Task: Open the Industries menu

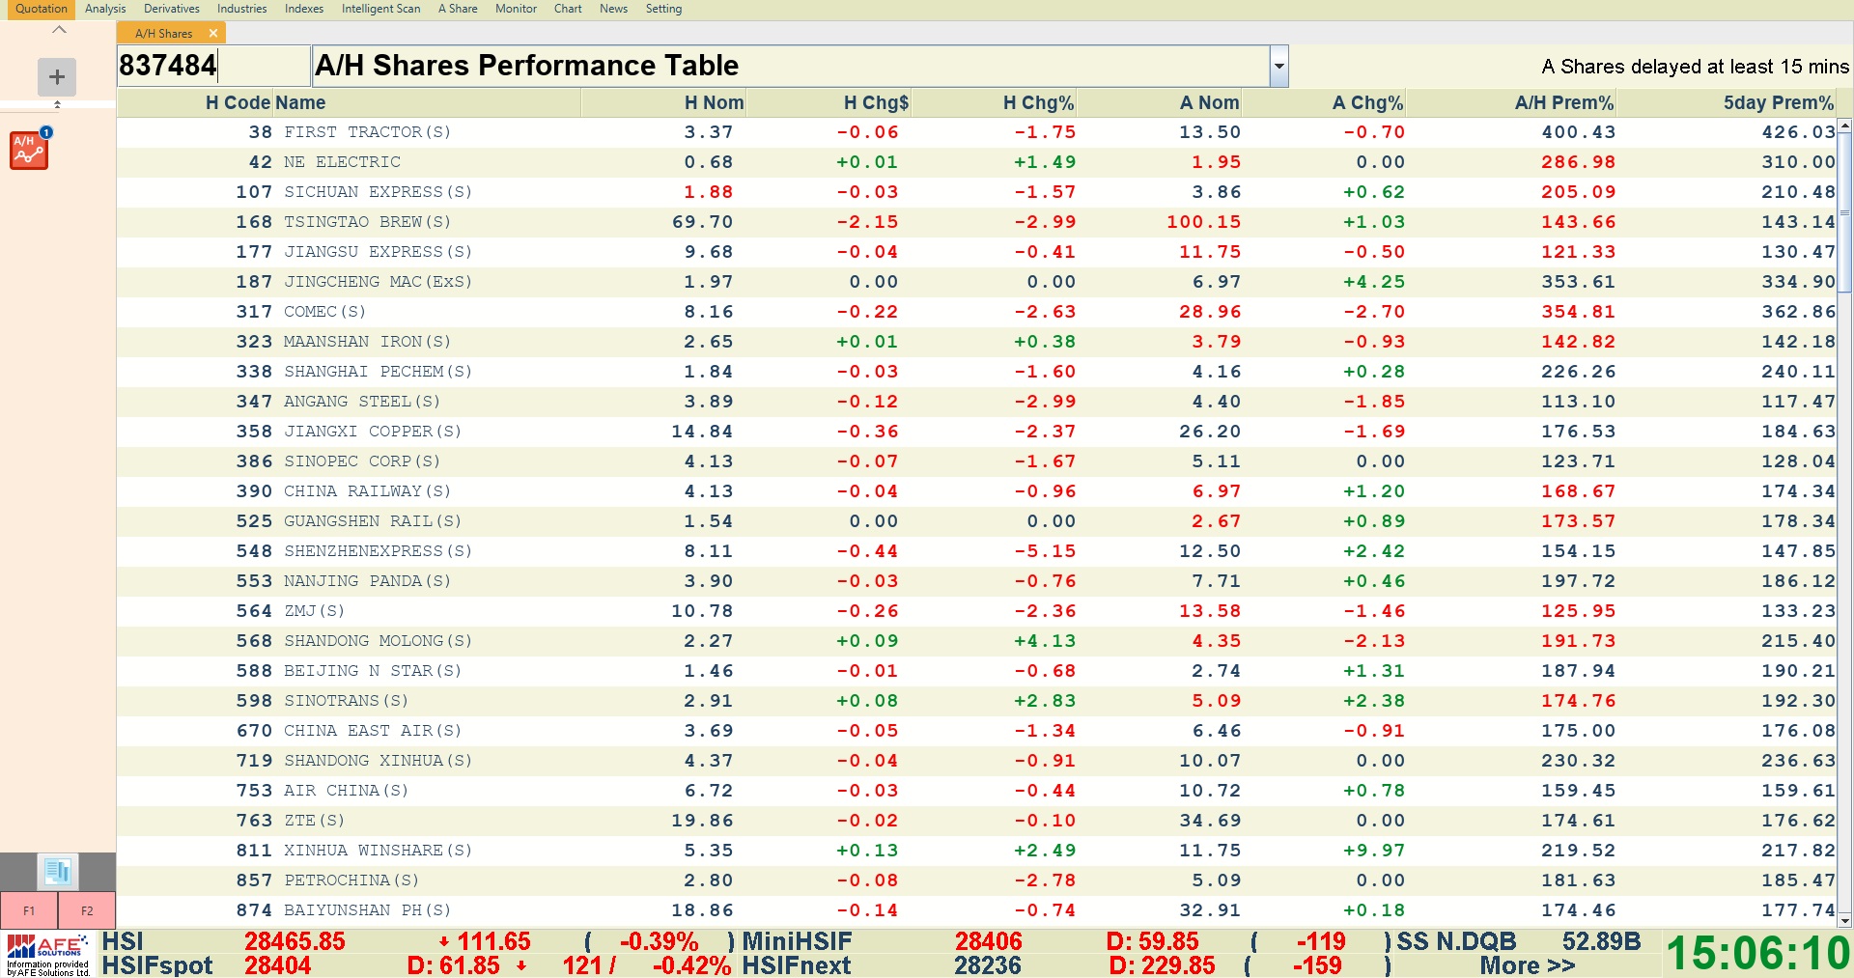Action: click(241, 9)
